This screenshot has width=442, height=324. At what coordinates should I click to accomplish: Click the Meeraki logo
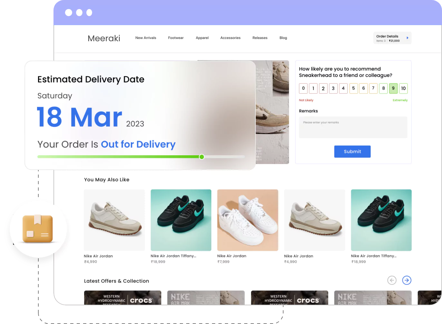coord(104,38)
